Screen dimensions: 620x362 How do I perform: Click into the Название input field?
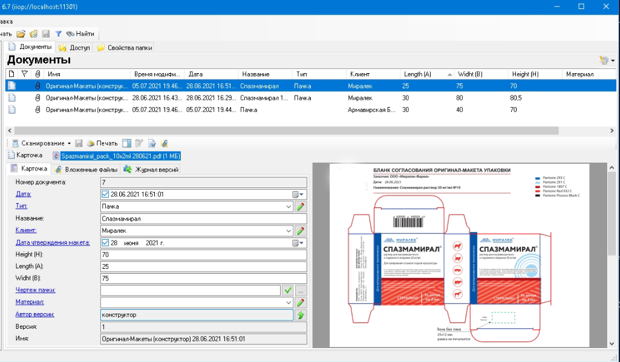tap(204, 219)
